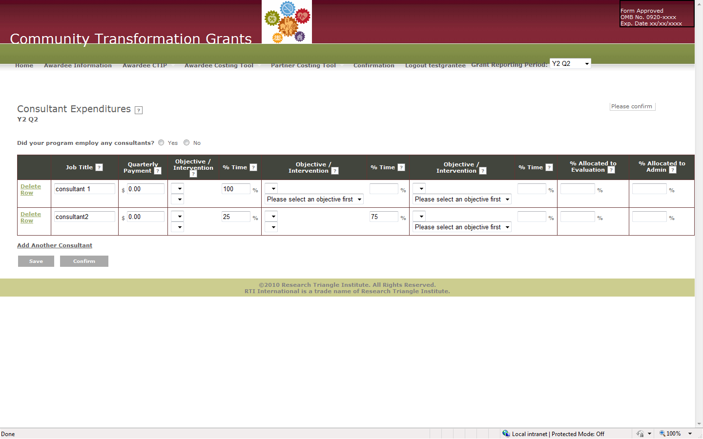Click the % Time field showing 75
This screenshot has width=703, height=439.
pyautogui.click(x=384, y=217)
